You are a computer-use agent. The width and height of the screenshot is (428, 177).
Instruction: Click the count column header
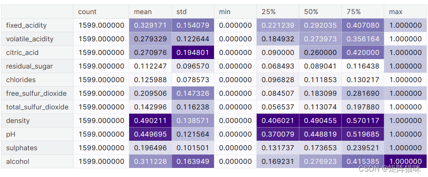click(x=101, y=12)
